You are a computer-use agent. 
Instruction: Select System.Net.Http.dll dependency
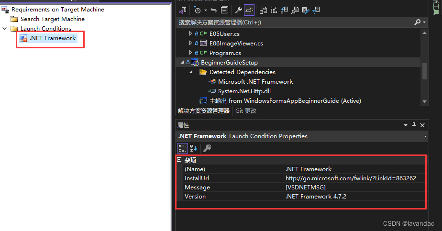tap(244, 91)
